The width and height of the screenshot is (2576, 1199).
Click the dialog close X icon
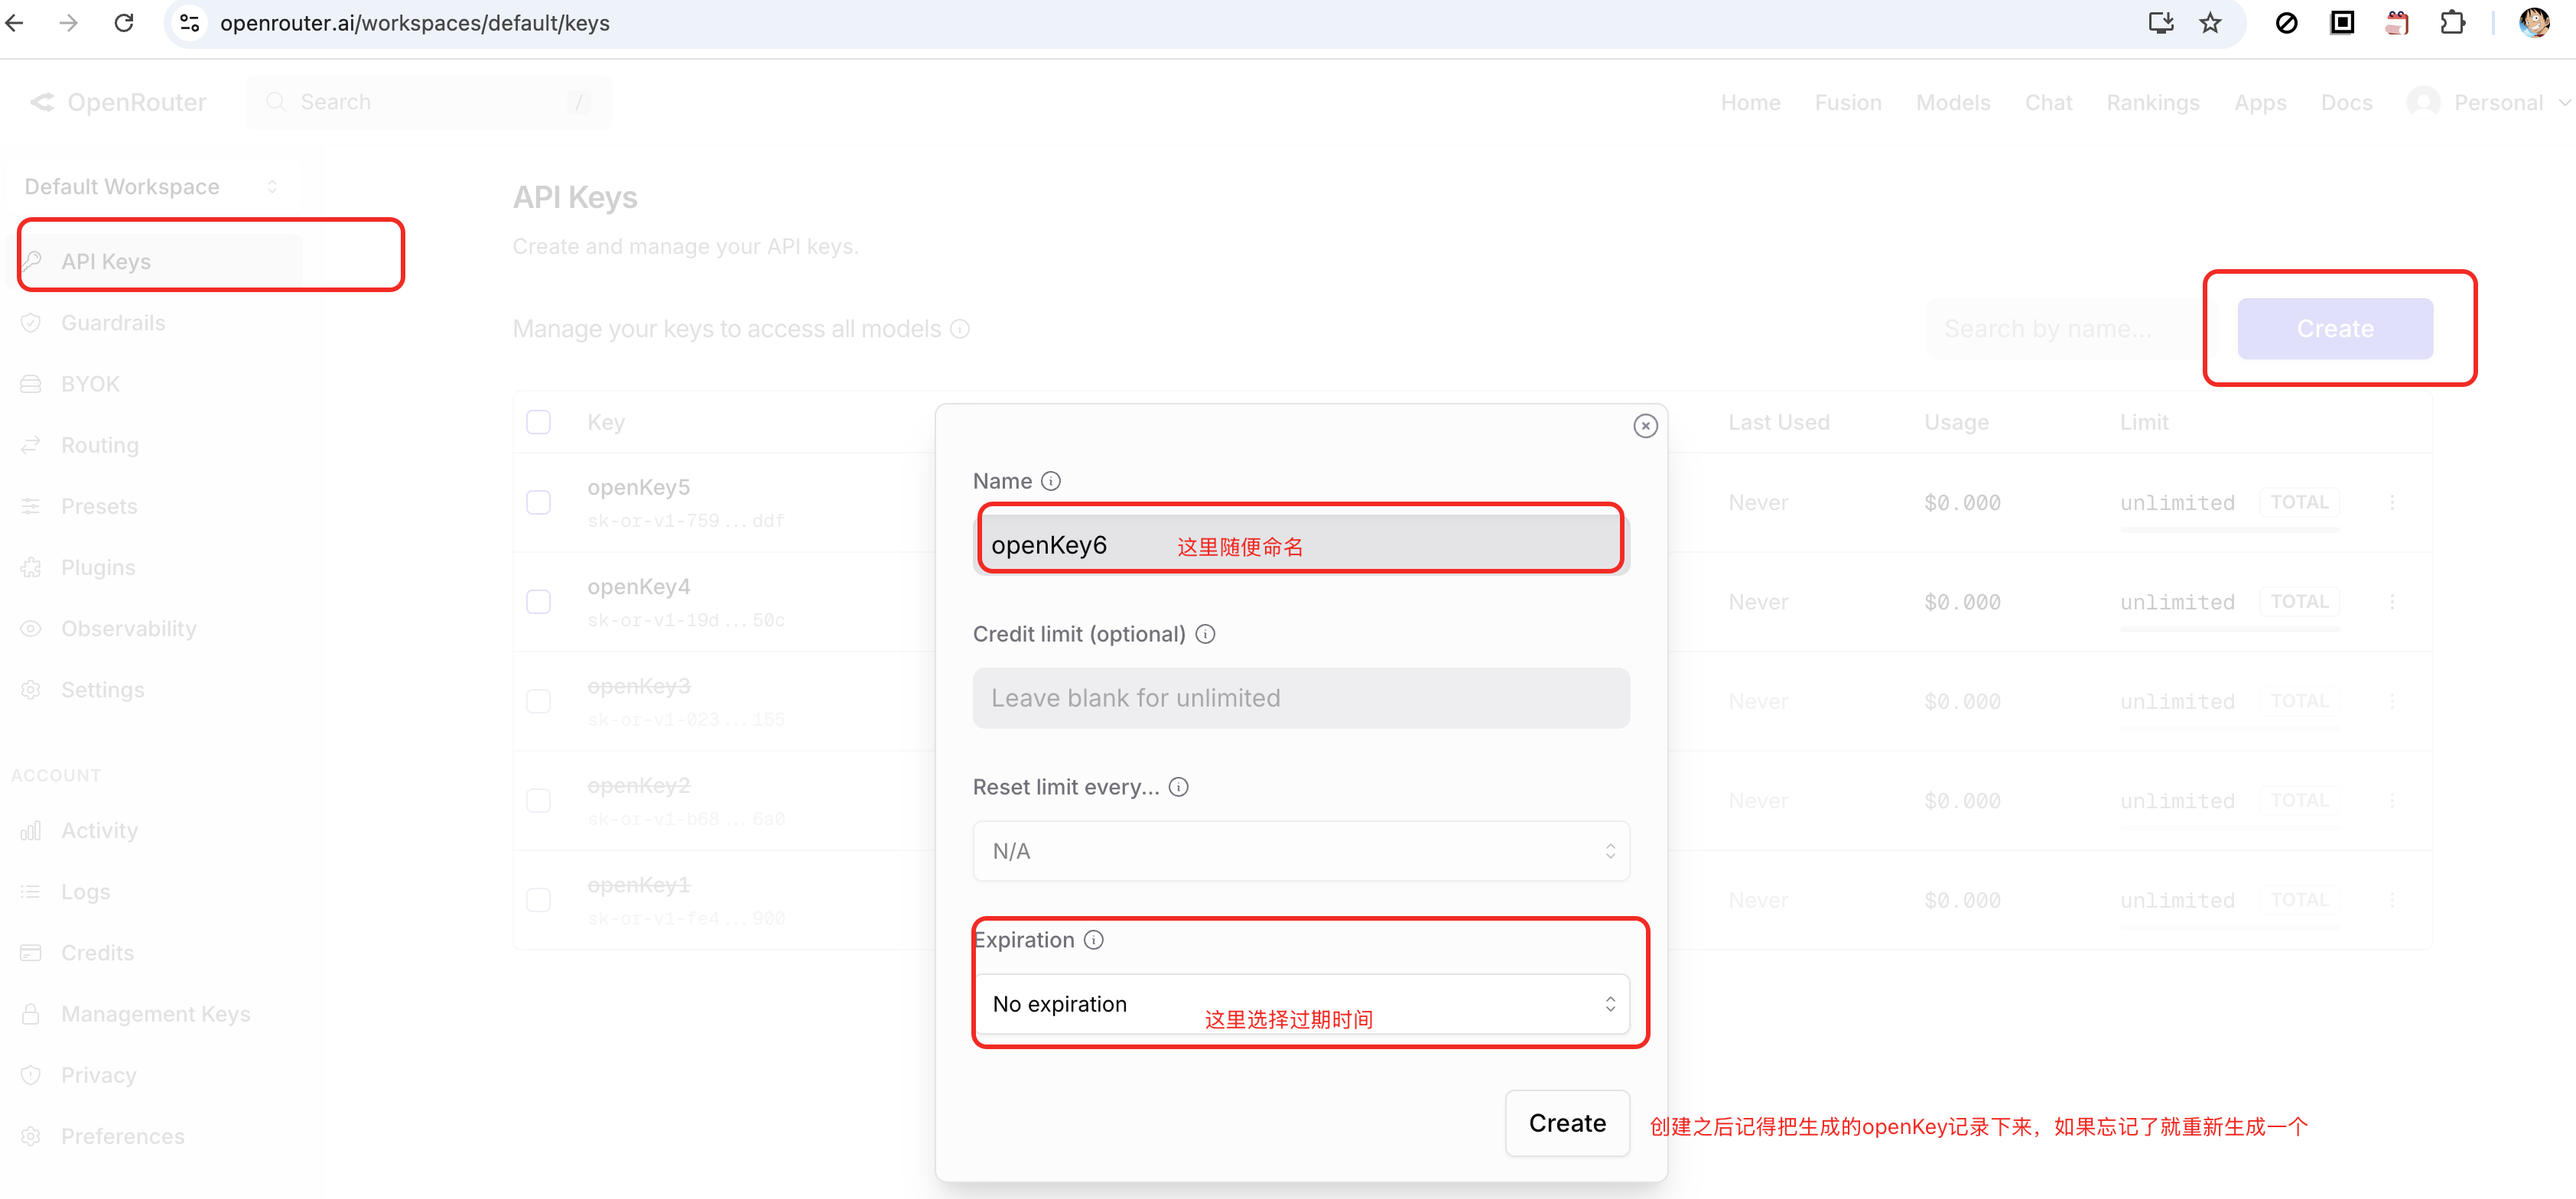(1645, 426)
